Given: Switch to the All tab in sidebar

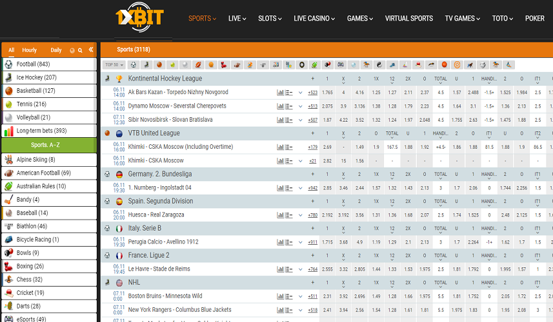Looking at the screenshot, I should point(11,50).
